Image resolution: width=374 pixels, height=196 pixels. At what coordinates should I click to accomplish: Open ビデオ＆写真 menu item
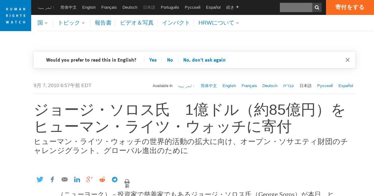point(137,23)
